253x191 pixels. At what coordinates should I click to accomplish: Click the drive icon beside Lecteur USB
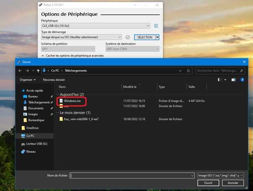[x=23, y=144]
